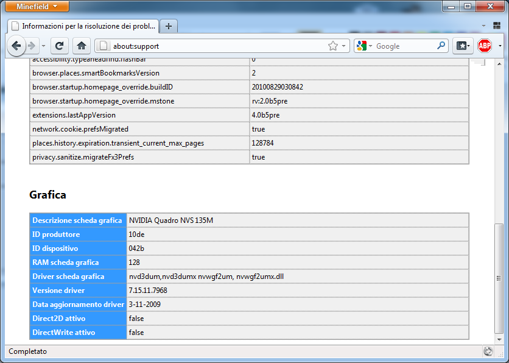Image resolution: width=509 pixels, height=363 pixels.
Task: Select the smartBookmarksVersion value 2
Action: (254, 73)
